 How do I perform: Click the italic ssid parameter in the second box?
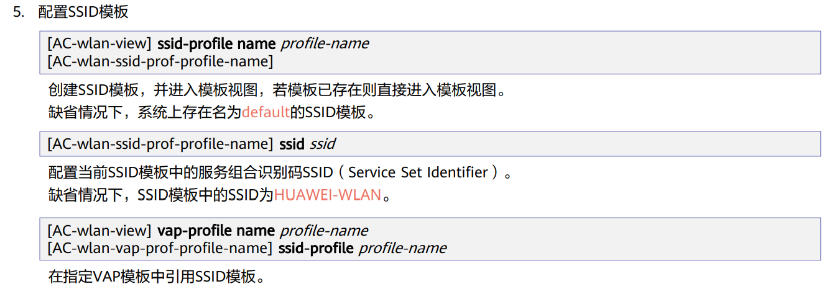[322, 144]
